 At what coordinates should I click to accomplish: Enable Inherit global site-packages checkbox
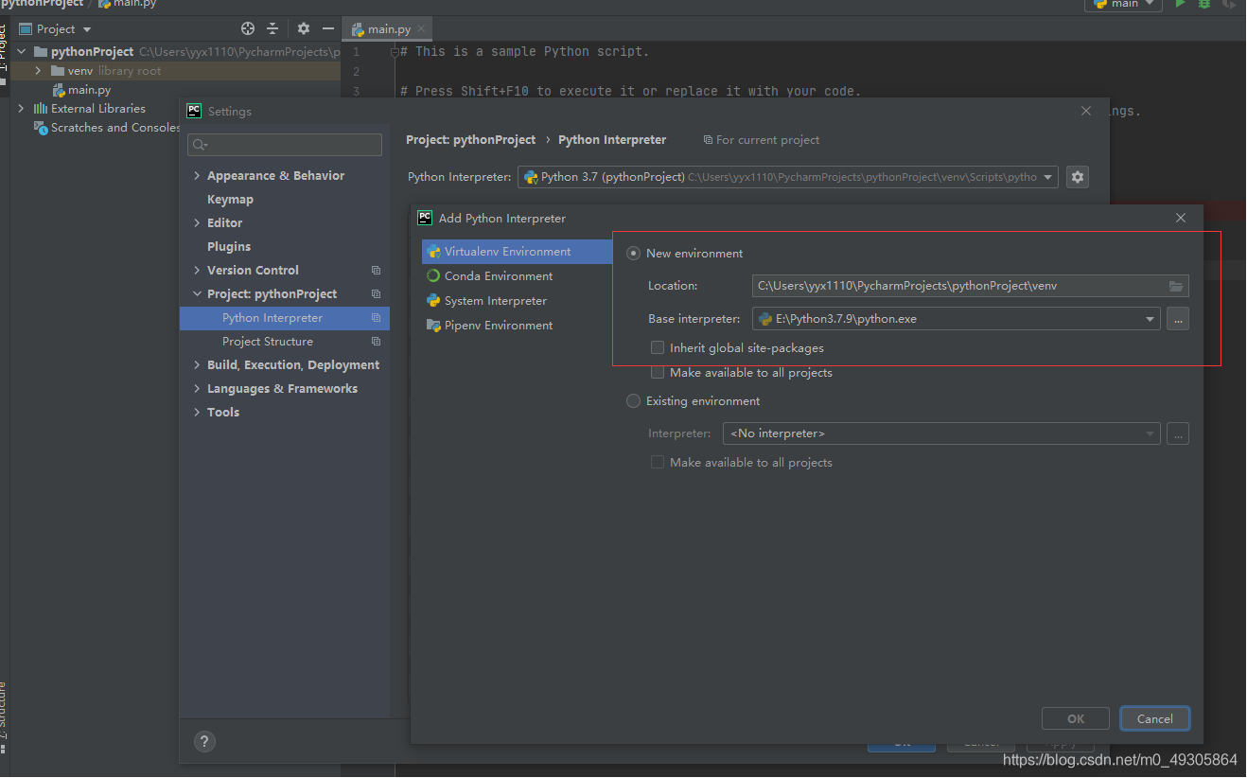click(x=658, y=348)
